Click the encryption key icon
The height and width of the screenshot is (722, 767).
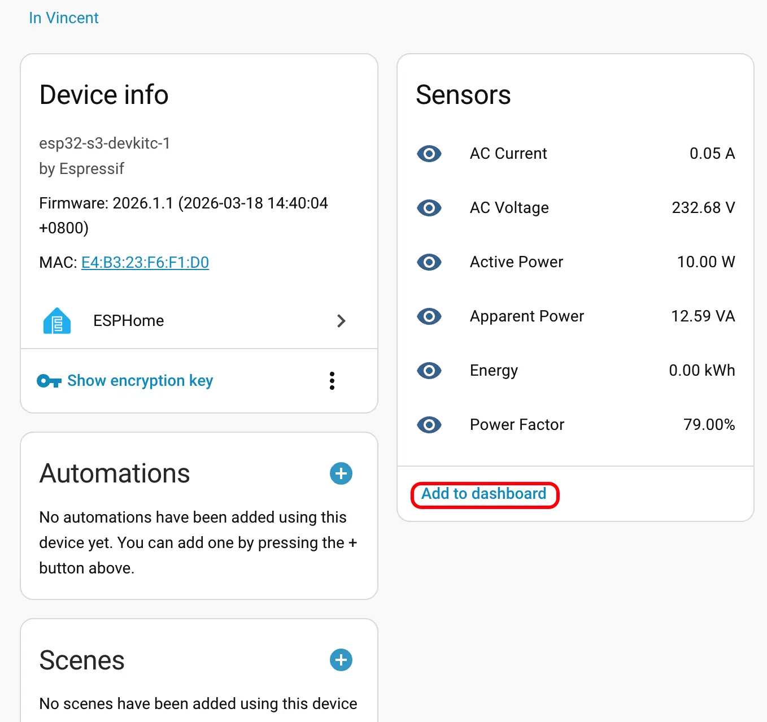49,381
